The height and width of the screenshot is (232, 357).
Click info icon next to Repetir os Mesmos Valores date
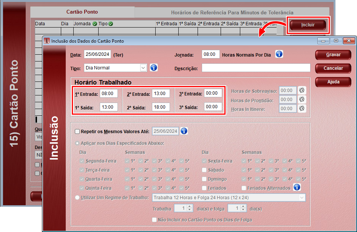[x=184, y=131]
